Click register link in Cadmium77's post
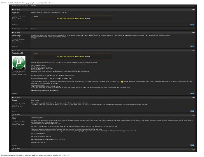 [x=87, y=56]
